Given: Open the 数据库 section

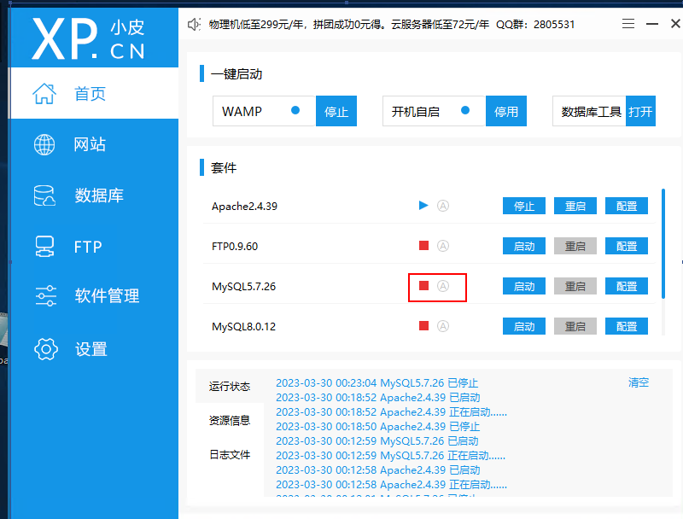Looking at the screenshot, I should tap(94, 195).
